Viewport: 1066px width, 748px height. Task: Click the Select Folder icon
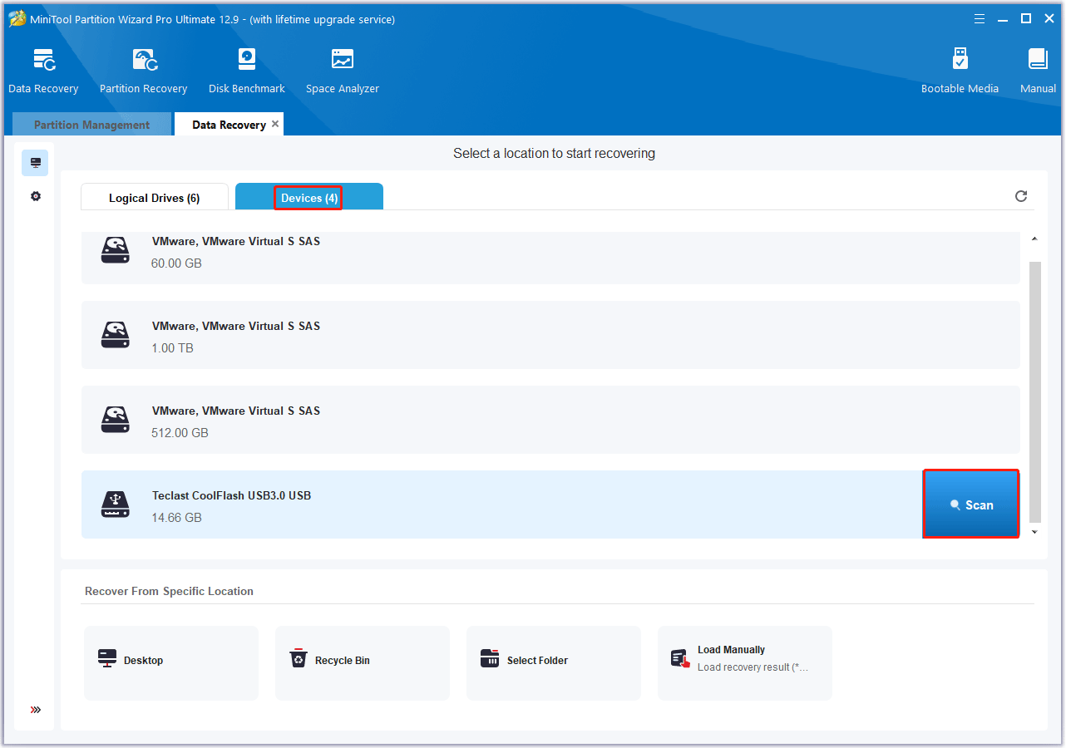click(x=490, y=658)
